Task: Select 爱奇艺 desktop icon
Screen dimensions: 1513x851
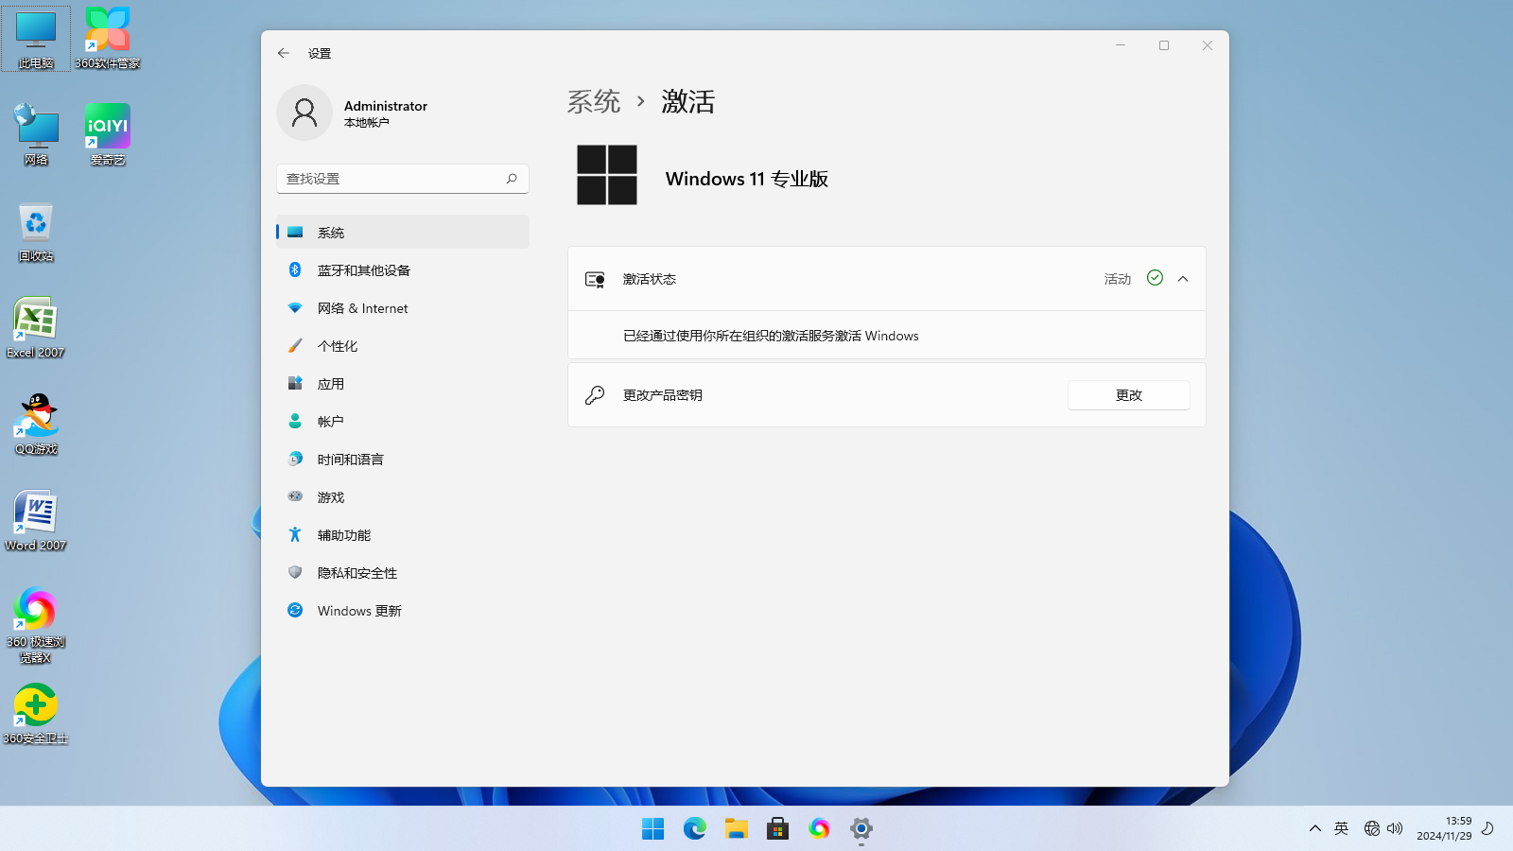Action: 108,135
